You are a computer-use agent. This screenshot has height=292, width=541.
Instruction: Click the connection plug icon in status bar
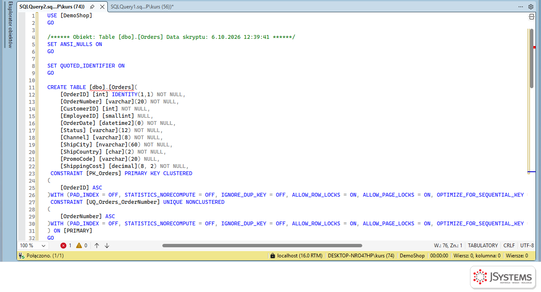click(21, 255)
